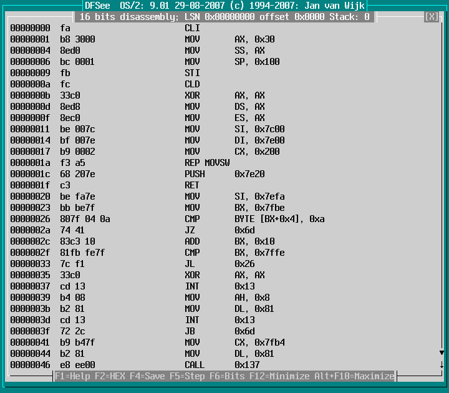Click the vertical scrollbar track on right edge

point(442,187)
